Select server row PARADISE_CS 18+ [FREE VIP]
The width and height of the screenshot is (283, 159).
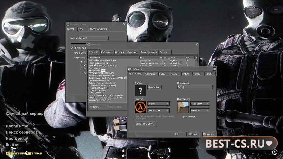pos(107,73)
